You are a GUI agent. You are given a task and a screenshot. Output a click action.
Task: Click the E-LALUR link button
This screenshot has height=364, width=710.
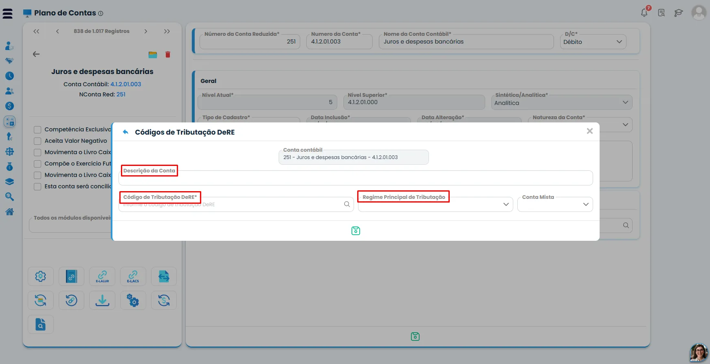[102, 277]
